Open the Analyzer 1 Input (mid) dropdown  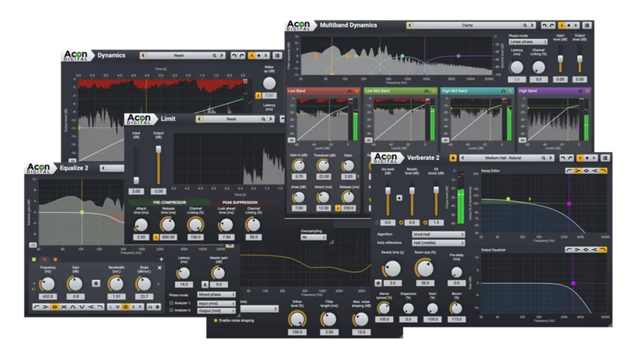(216, 303)
